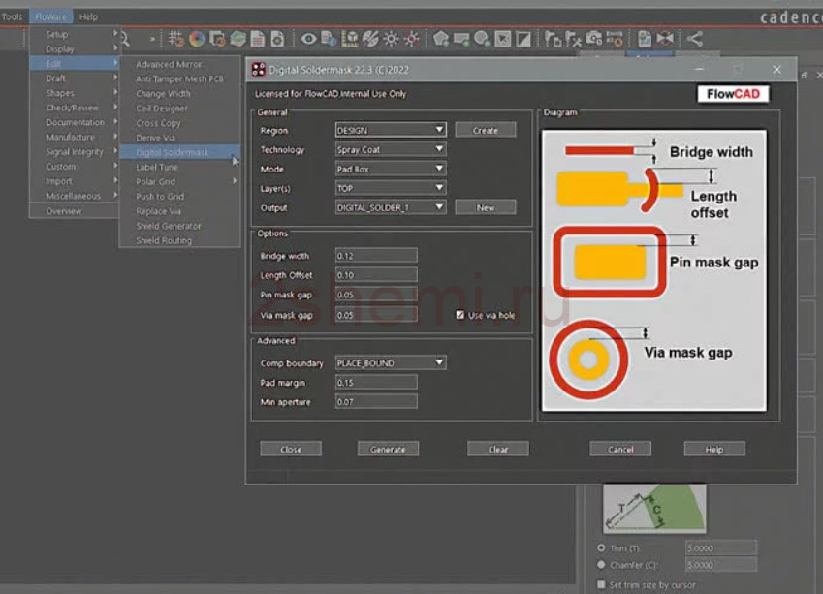
Task: Click the flag with X toolbar icon
Action: (x=573, y=39)
